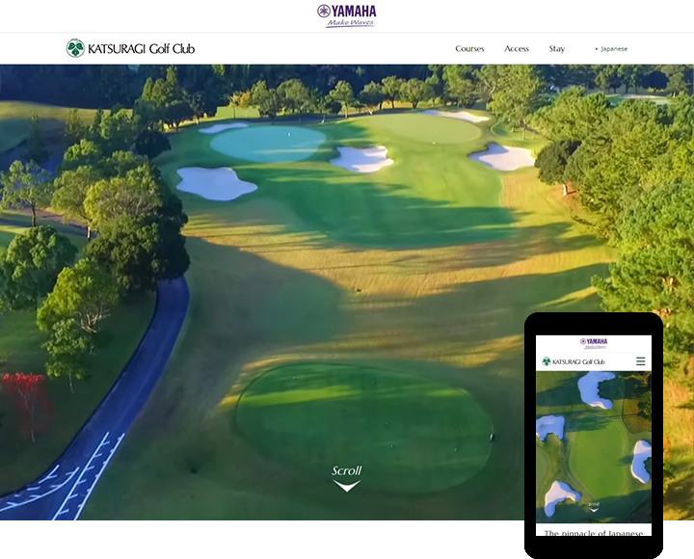Switch language to Japanese
The height and width of the screenshot is (559, 694).
(614, 49)
